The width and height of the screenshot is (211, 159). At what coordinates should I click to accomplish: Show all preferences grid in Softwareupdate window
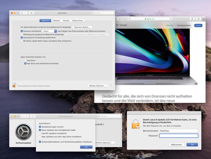(x=33, y=116)
